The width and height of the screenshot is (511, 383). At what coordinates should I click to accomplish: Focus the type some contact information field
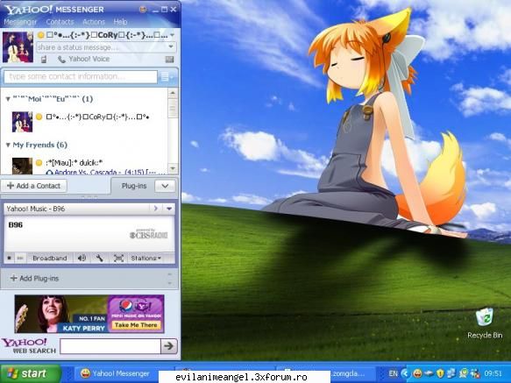pyautogui.click(x=81, y=77)
